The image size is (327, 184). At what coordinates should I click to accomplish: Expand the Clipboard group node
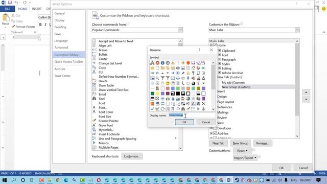(x=220, y=51)
